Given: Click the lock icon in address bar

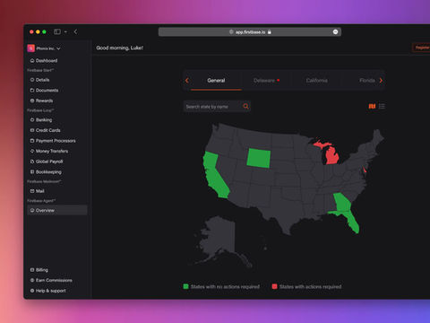Looking at the screenshot, I should [270, 32].
